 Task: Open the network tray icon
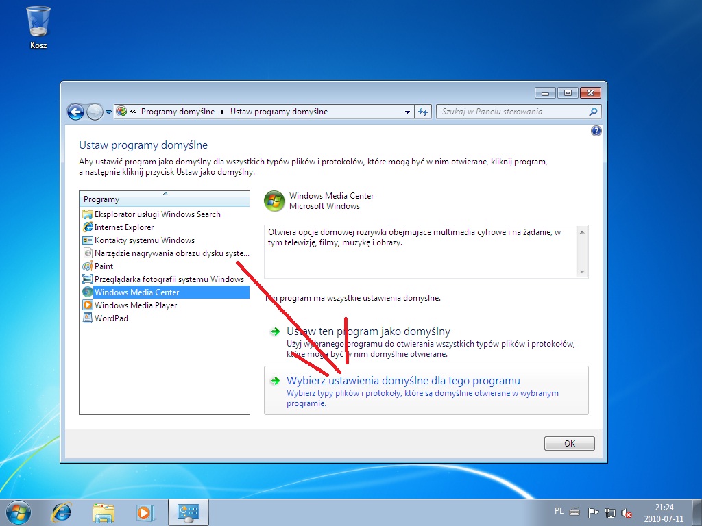[x=609, y=512]
